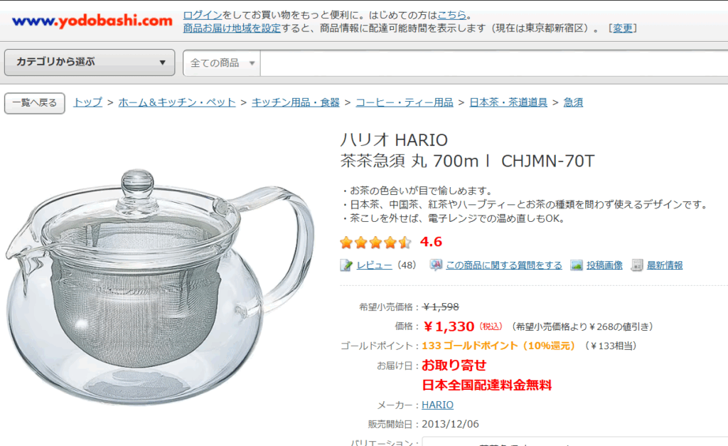Select the 急須 breadcrumb link
Image resolution: width=728 pixels, height=446 pixels.
(573, 102)
